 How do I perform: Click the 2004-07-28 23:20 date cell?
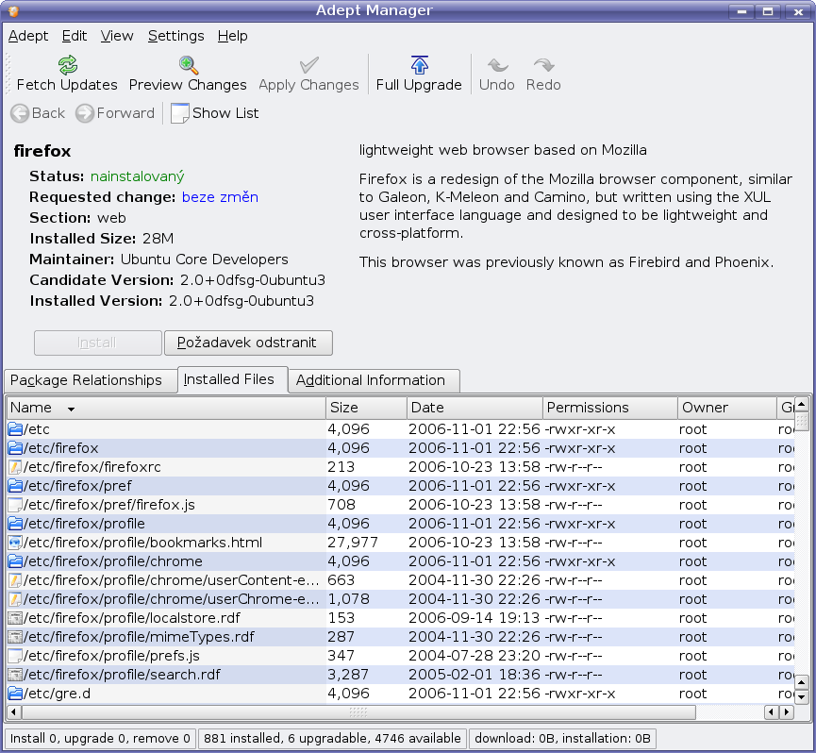tap(475, 656)
